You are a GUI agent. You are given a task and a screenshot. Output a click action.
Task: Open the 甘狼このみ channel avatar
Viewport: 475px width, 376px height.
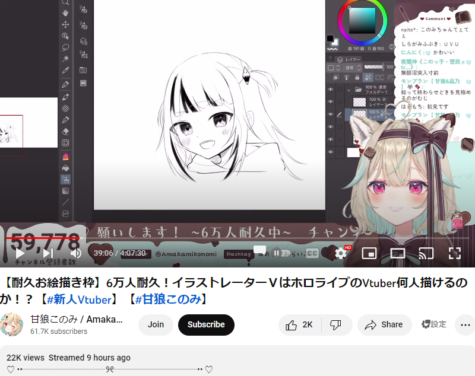11,324
